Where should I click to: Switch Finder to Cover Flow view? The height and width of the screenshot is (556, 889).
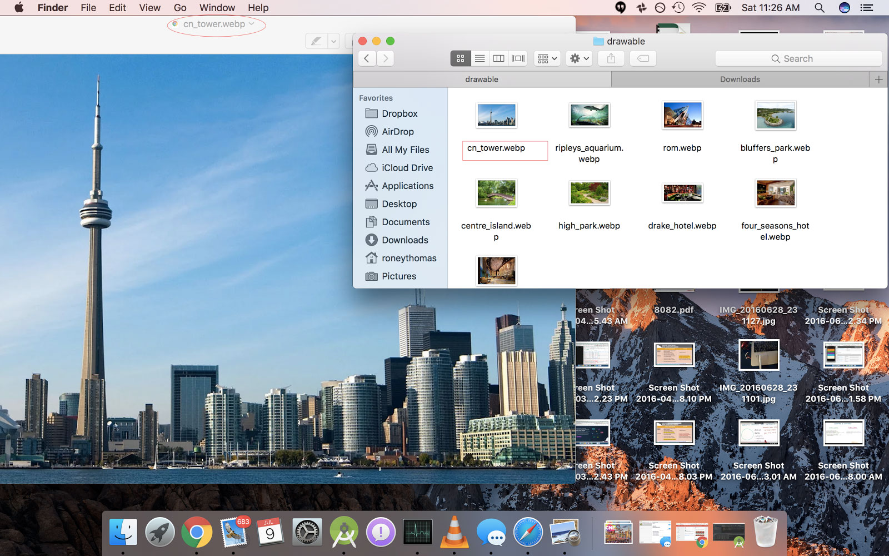click(518, 58)
